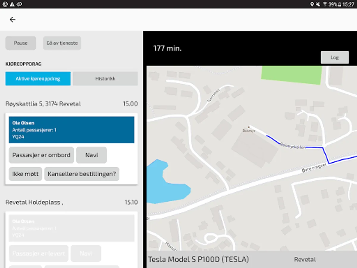Tap the location icon in status bar
This screenshot has width=357, height=268.
312,4
